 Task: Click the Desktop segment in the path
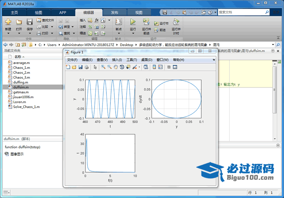click(x=126, y=45)
